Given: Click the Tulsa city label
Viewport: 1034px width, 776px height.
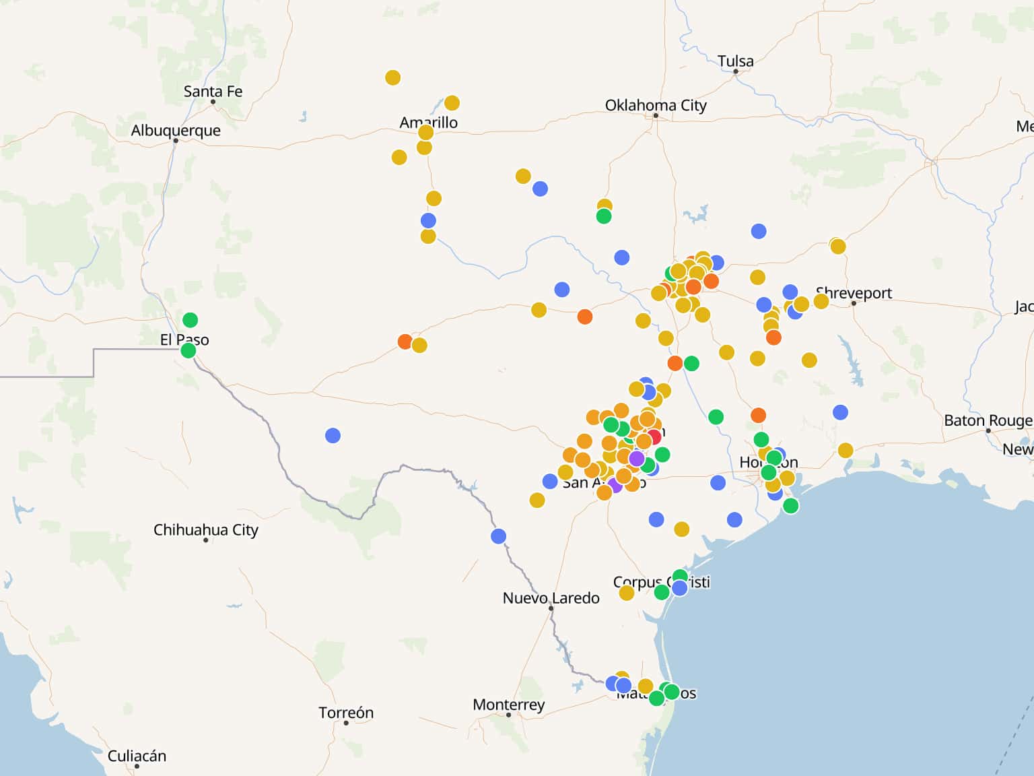Looking at the screenshot, I should (735, 61).
